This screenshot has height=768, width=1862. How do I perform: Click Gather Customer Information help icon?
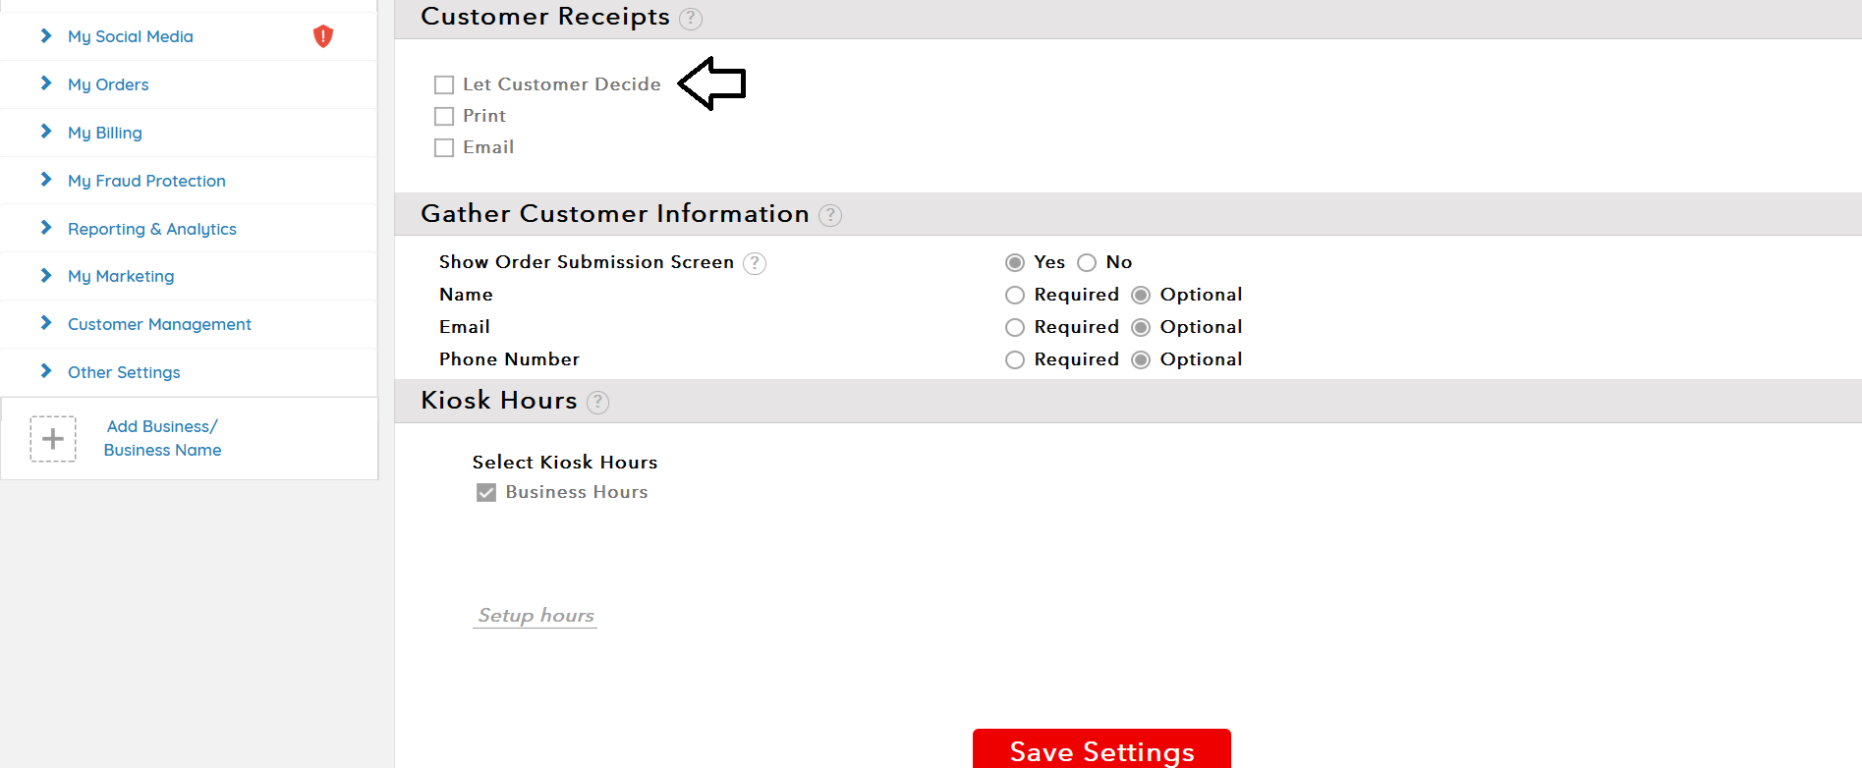pyautogui.click(x=830, y=215)
